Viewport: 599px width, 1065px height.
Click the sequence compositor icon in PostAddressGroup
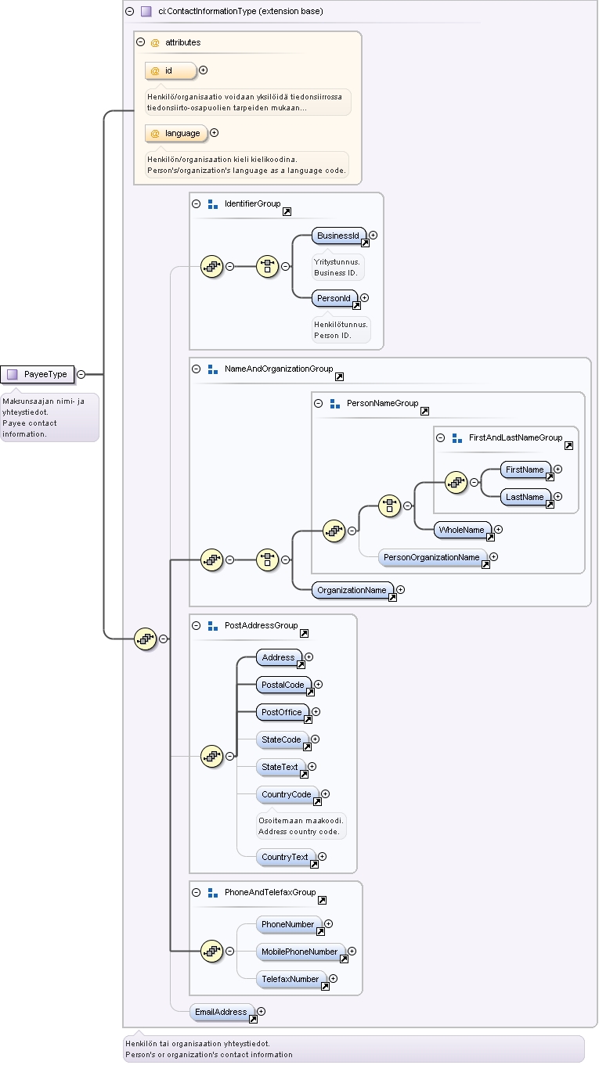click(x=212, y=756)
